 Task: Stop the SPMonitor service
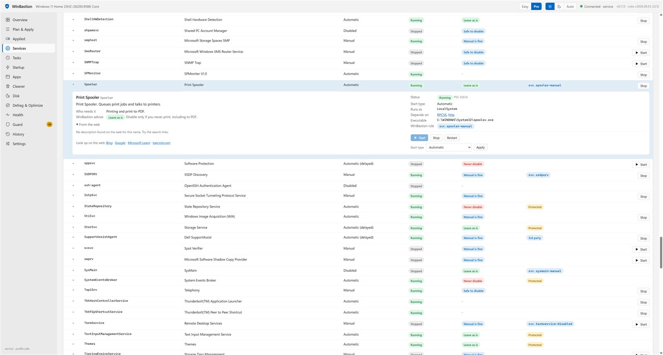pyautogui.click(x=643, y=75)
